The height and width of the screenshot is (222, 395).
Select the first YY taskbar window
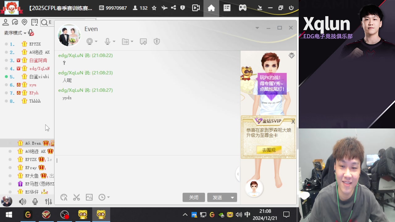tap(83, 214)
